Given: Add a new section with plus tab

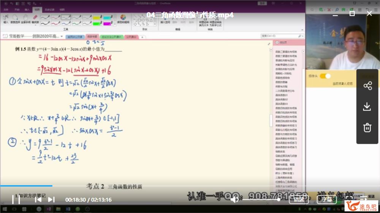Looking at the screenshot, I should pyautogui.click(x=142, y=37).
